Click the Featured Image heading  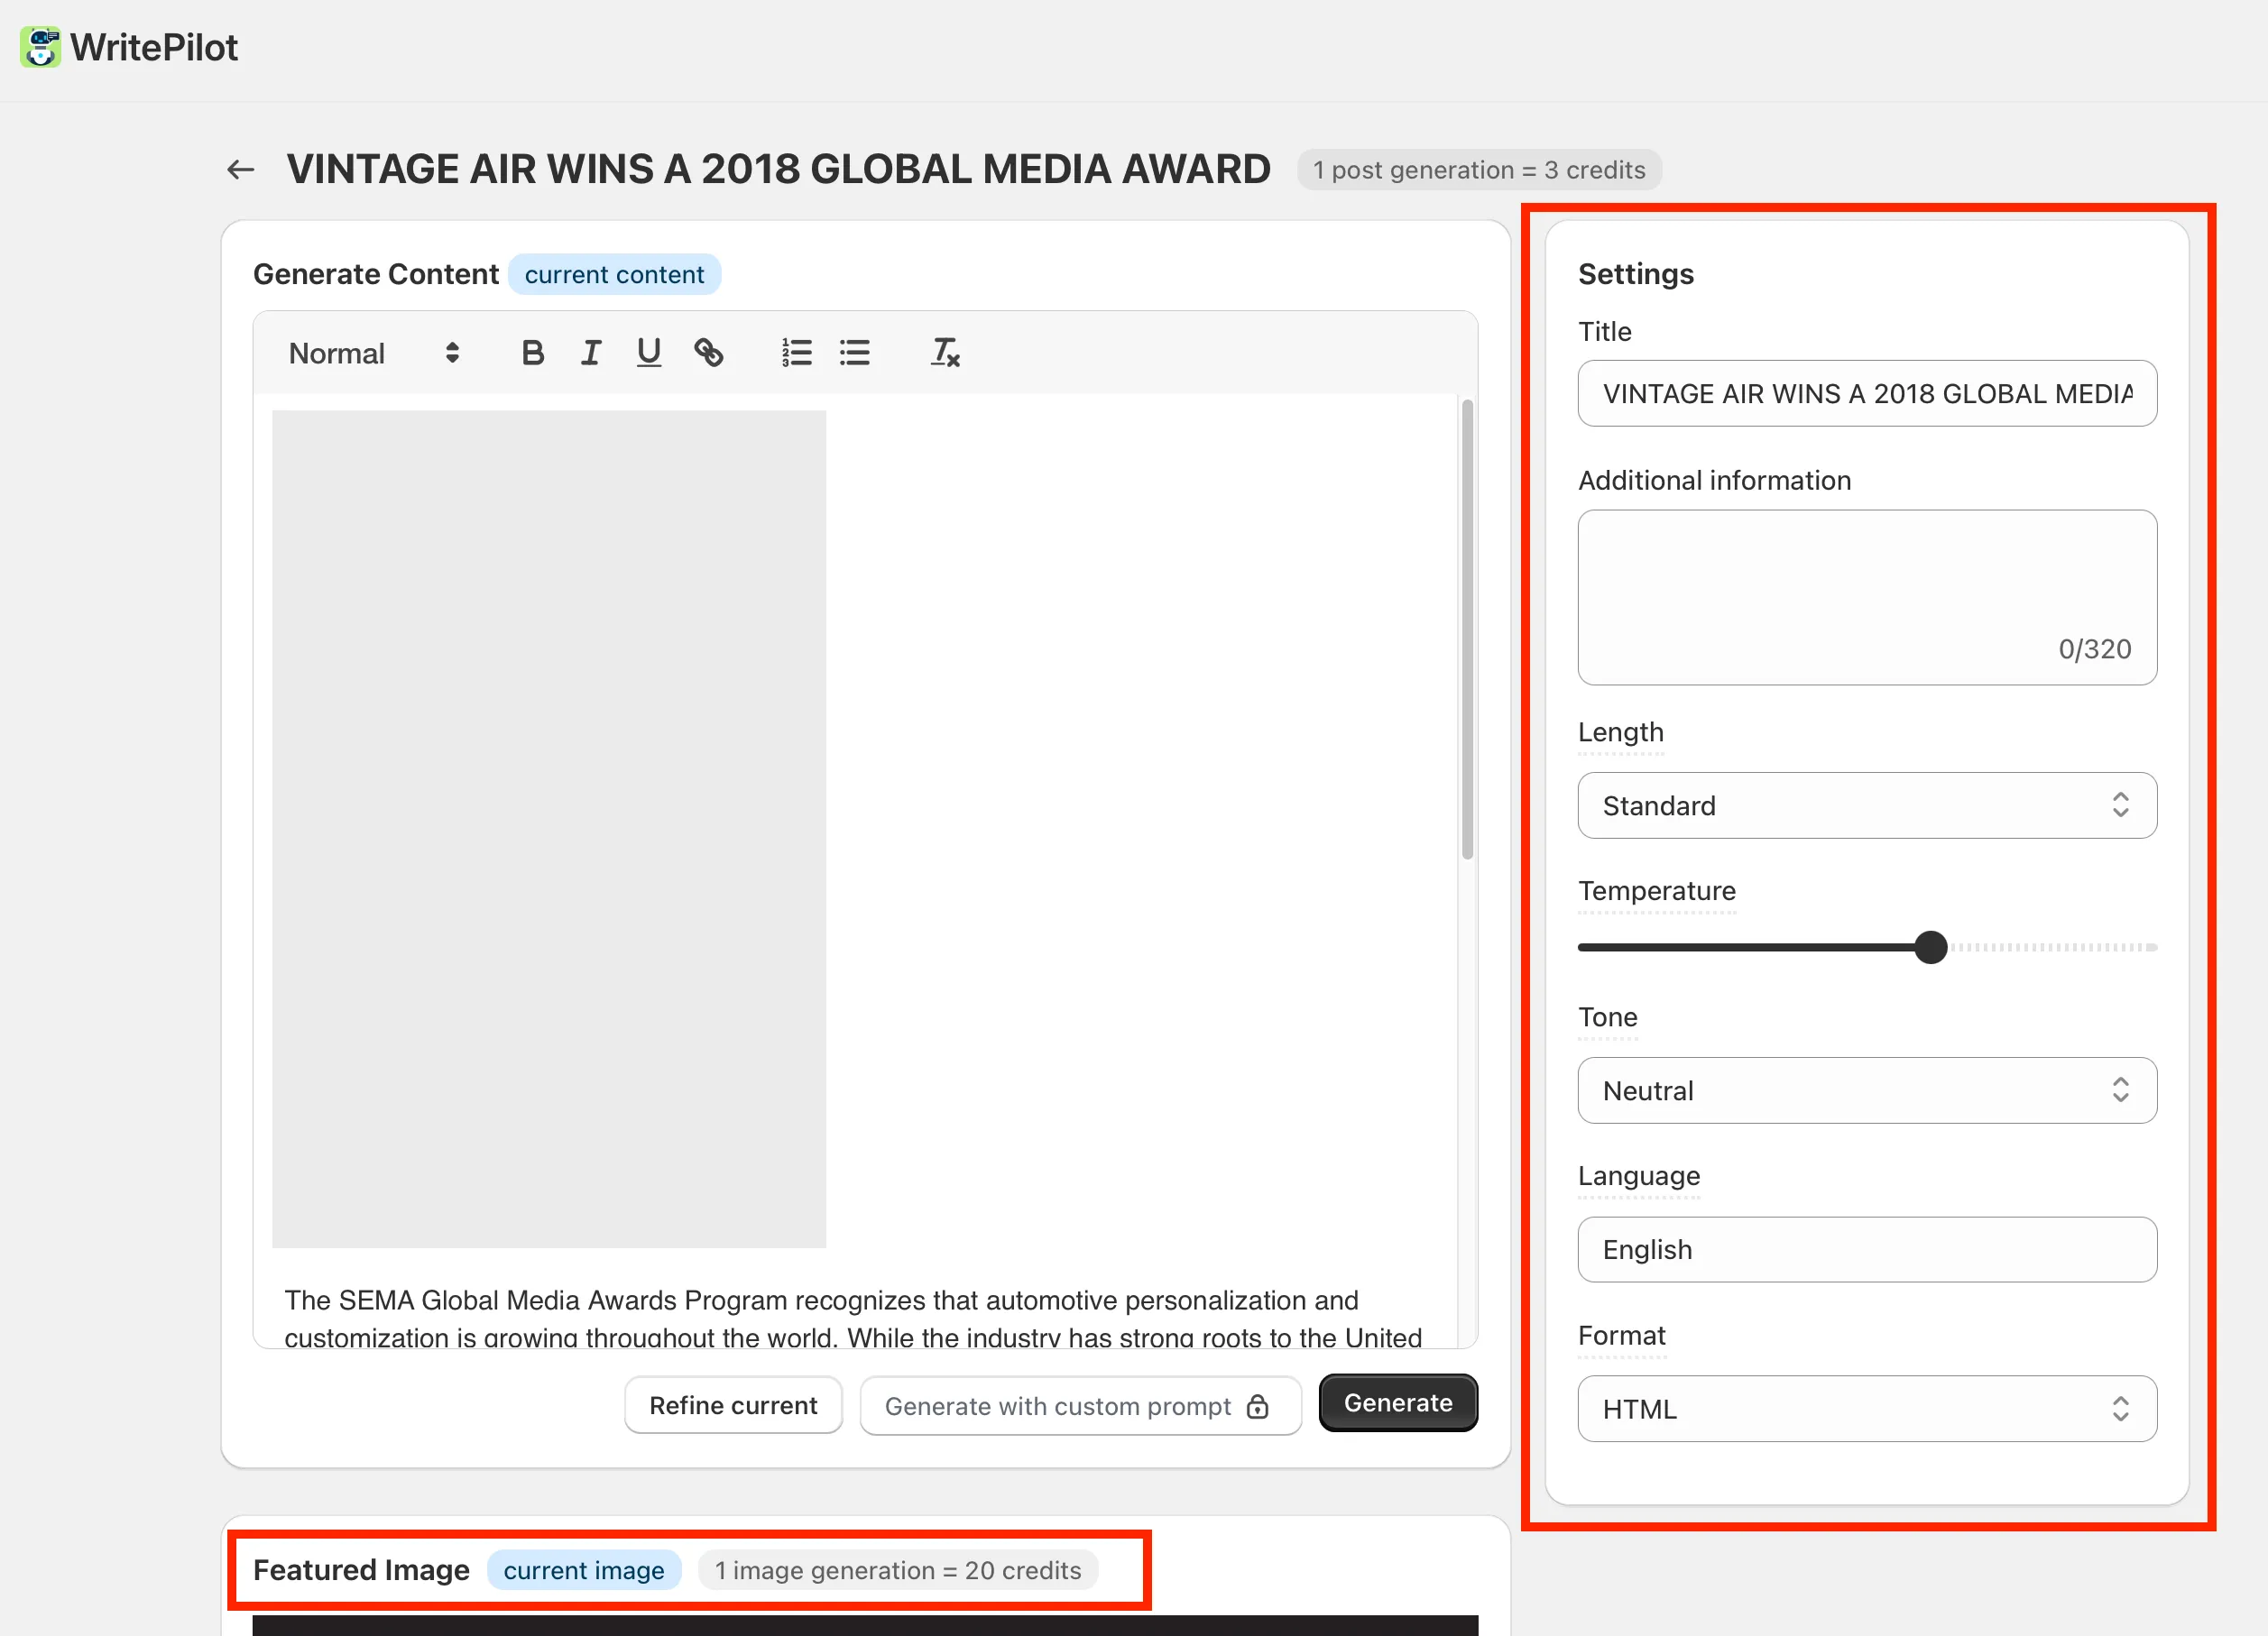(x=361, y=1570)
